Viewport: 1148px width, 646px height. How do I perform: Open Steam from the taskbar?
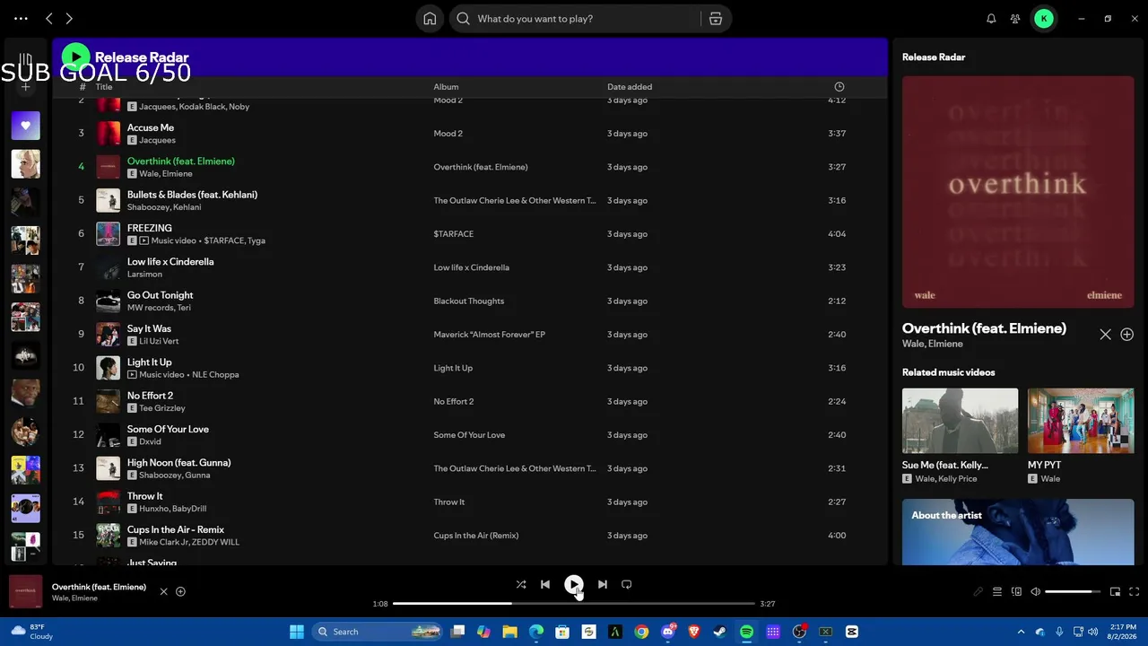tap(720, 632)
